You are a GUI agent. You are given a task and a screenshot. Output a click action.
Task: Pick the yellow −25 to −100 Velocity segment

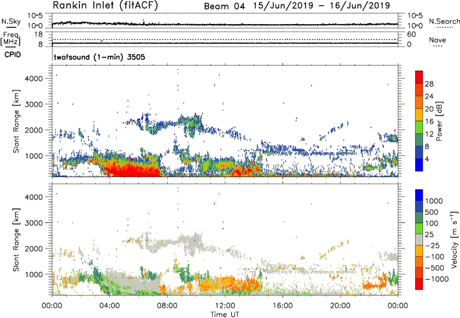tap(419, 251)
